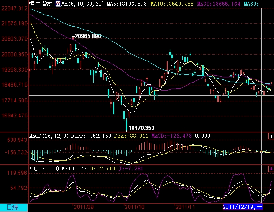Click the 20030.950 price axis label
The height and width of the screenshot is (212, 274).
14,54
